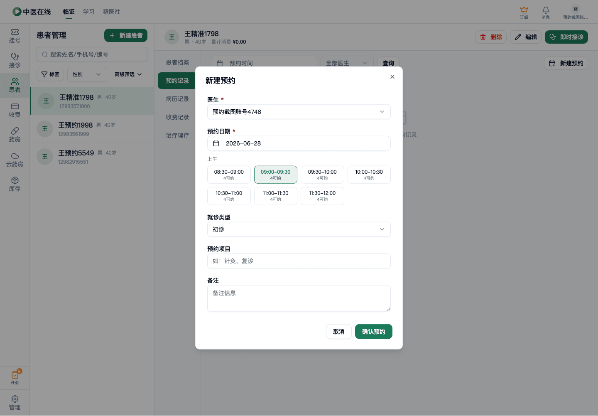Click avatar of 王预约1998 in list
This screenshot has width=598, height=416.
(x=45, y=129)
